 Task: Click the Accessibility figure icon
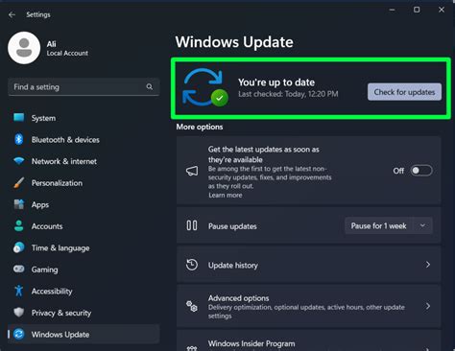(x=19, y=291)
